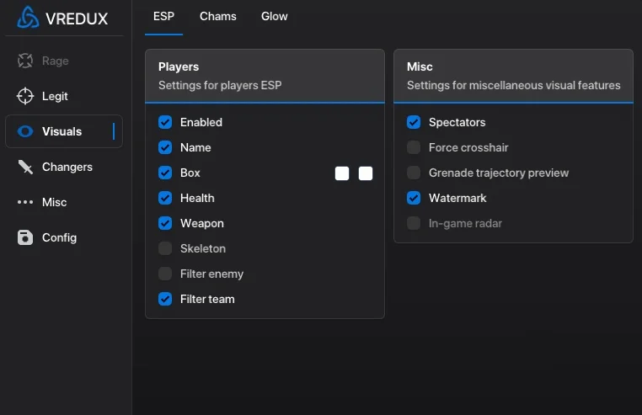Switch to the Chams tab
642x415 pixels.
coord(217,16)
